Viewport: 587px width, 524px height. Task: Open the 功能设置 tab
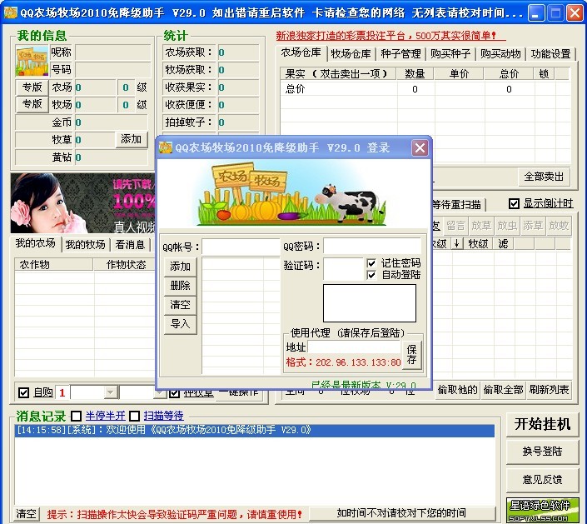coord(550,54)
